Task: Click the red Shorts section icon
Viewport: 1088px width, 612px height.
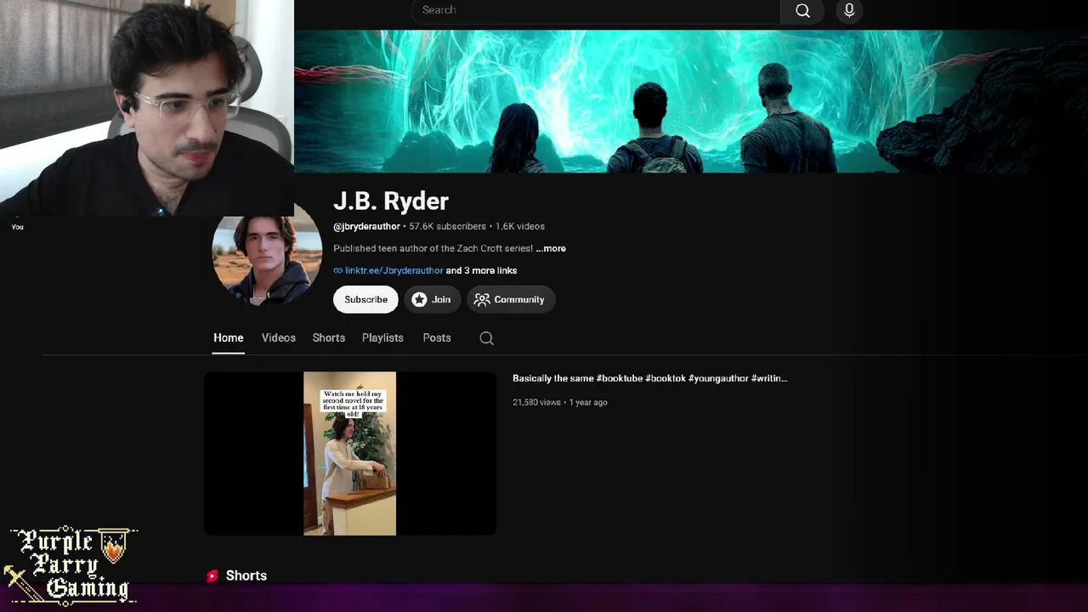Action: click(212, 575)
